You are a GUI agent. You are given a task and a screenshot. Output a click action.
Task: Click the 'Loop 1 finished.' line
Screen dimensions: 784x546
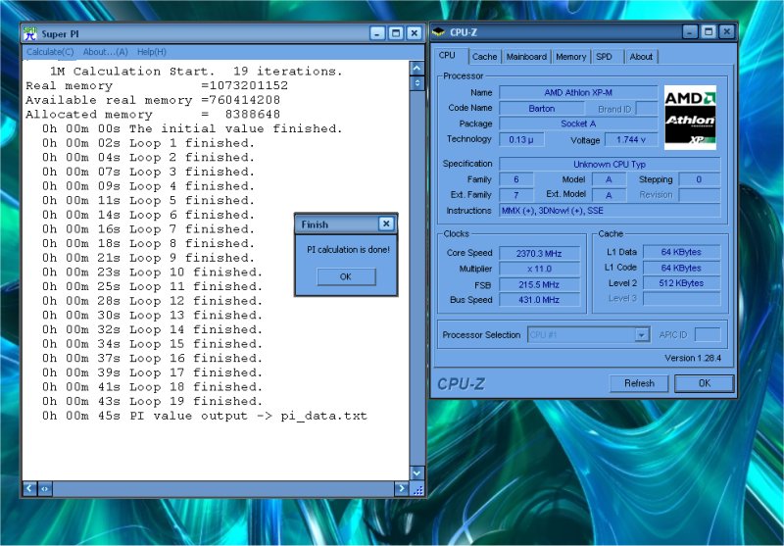149,143
